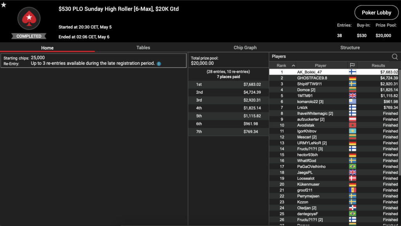Switch to the Tables tab
The width and height of the screenshot is (401, 226).
click(143, 48)
